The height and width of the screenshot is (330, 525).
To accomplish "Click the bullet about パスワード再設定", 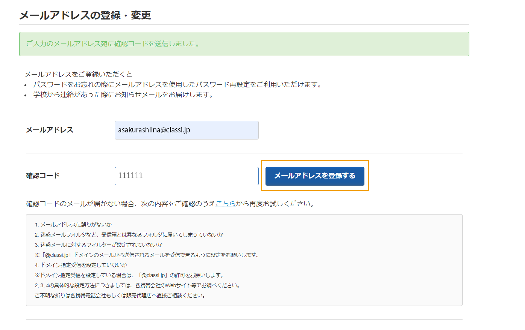I will click(179, 85).
